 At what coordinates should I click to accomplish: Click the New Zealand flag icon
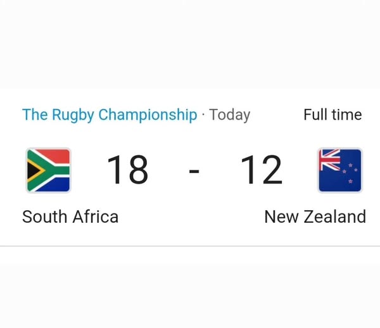[x=340, y=170]
